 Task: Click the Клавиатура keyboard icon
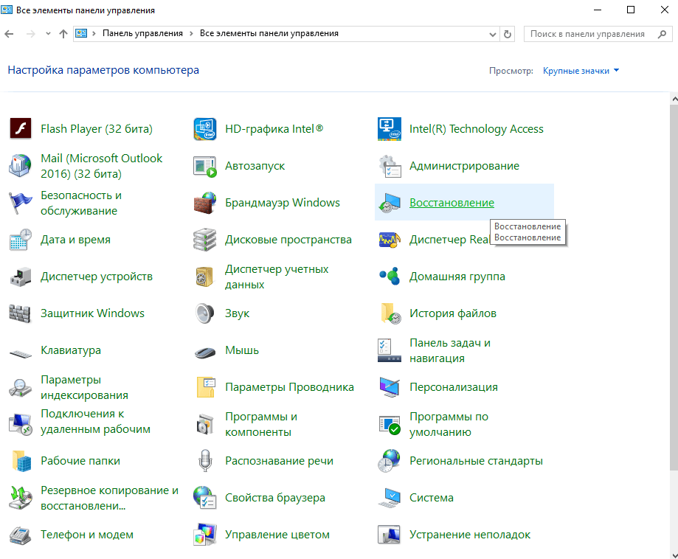coord(20,351)
